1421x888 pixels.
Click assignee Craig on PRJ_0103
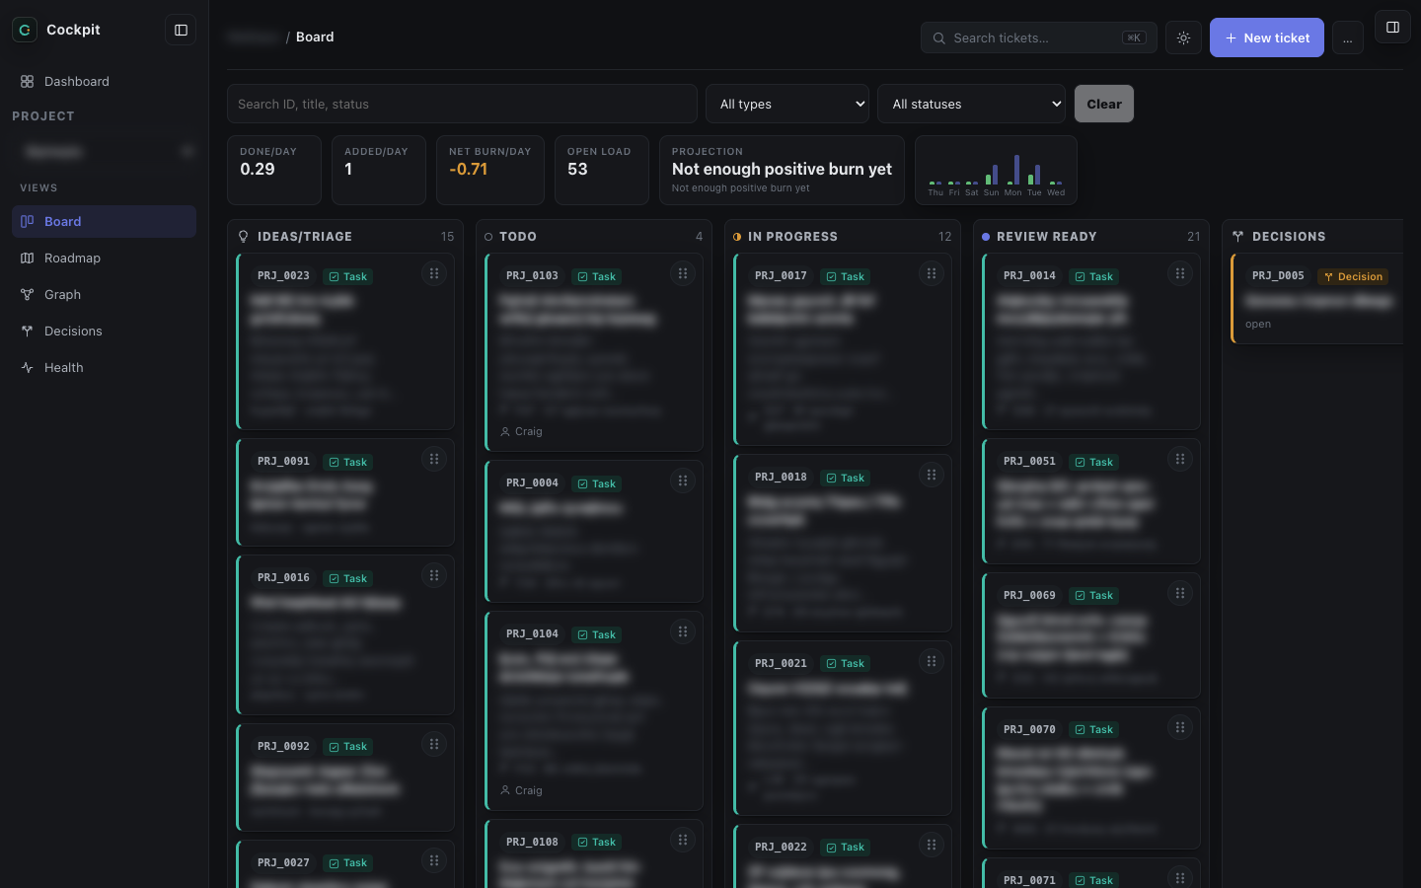[521, 431]
